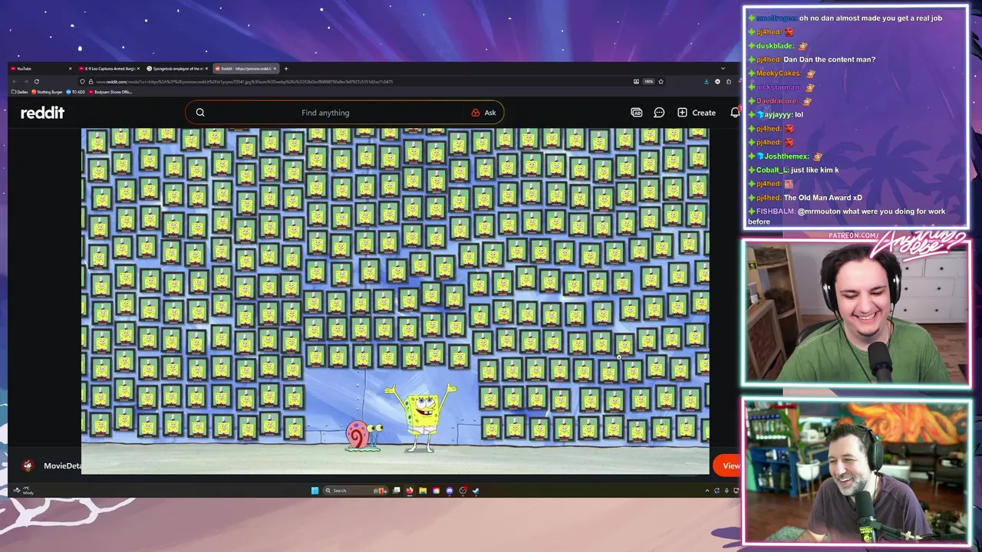
Task: Focus the Find anything search field
Action: [325, 113]
